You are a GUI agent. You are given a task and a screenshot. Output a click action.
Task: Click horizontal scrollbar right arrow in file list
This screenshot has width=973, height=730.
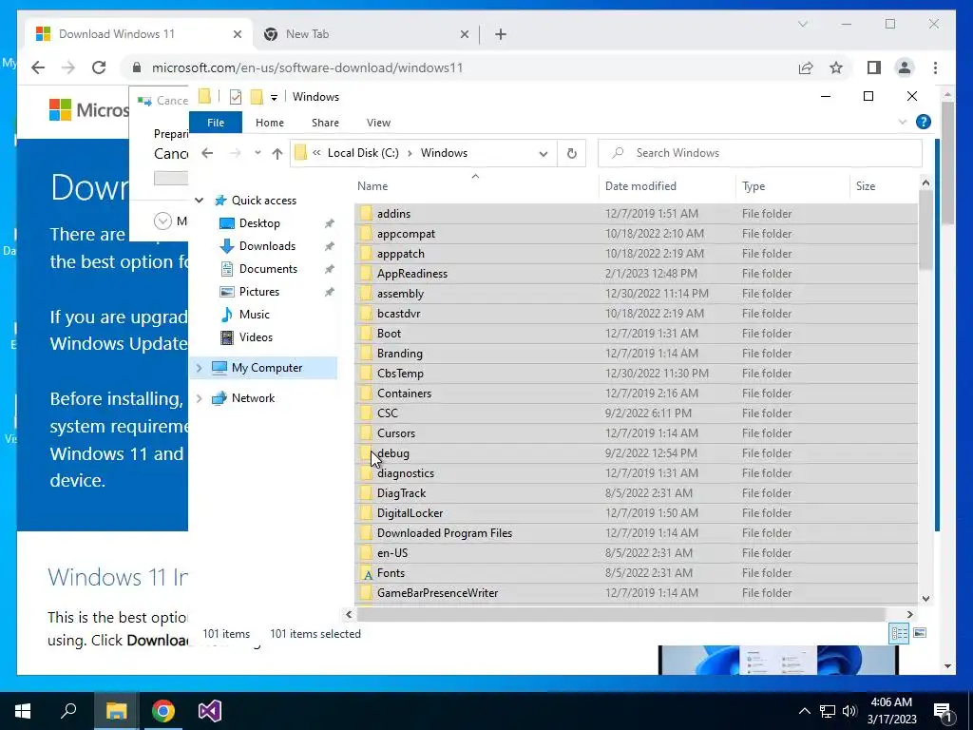[909, 614]
